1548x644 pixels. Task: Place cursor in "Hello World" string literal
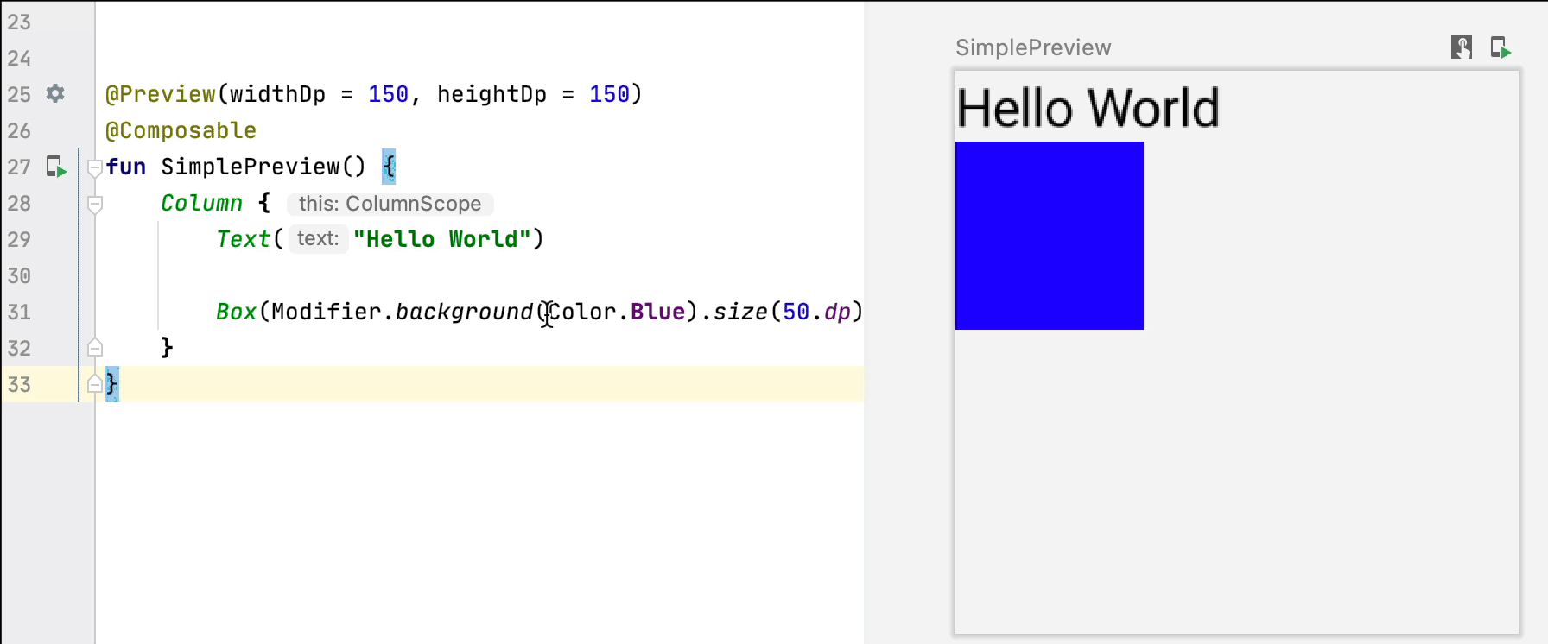441,239
